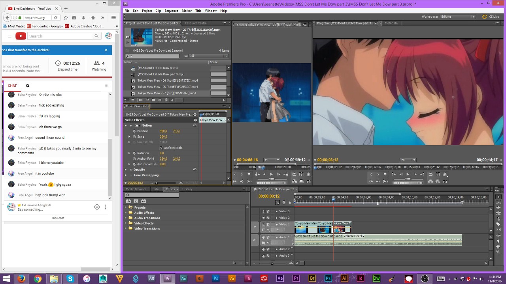
Task: Click the Program monitor jog wheel
Action: coord(408,183)
